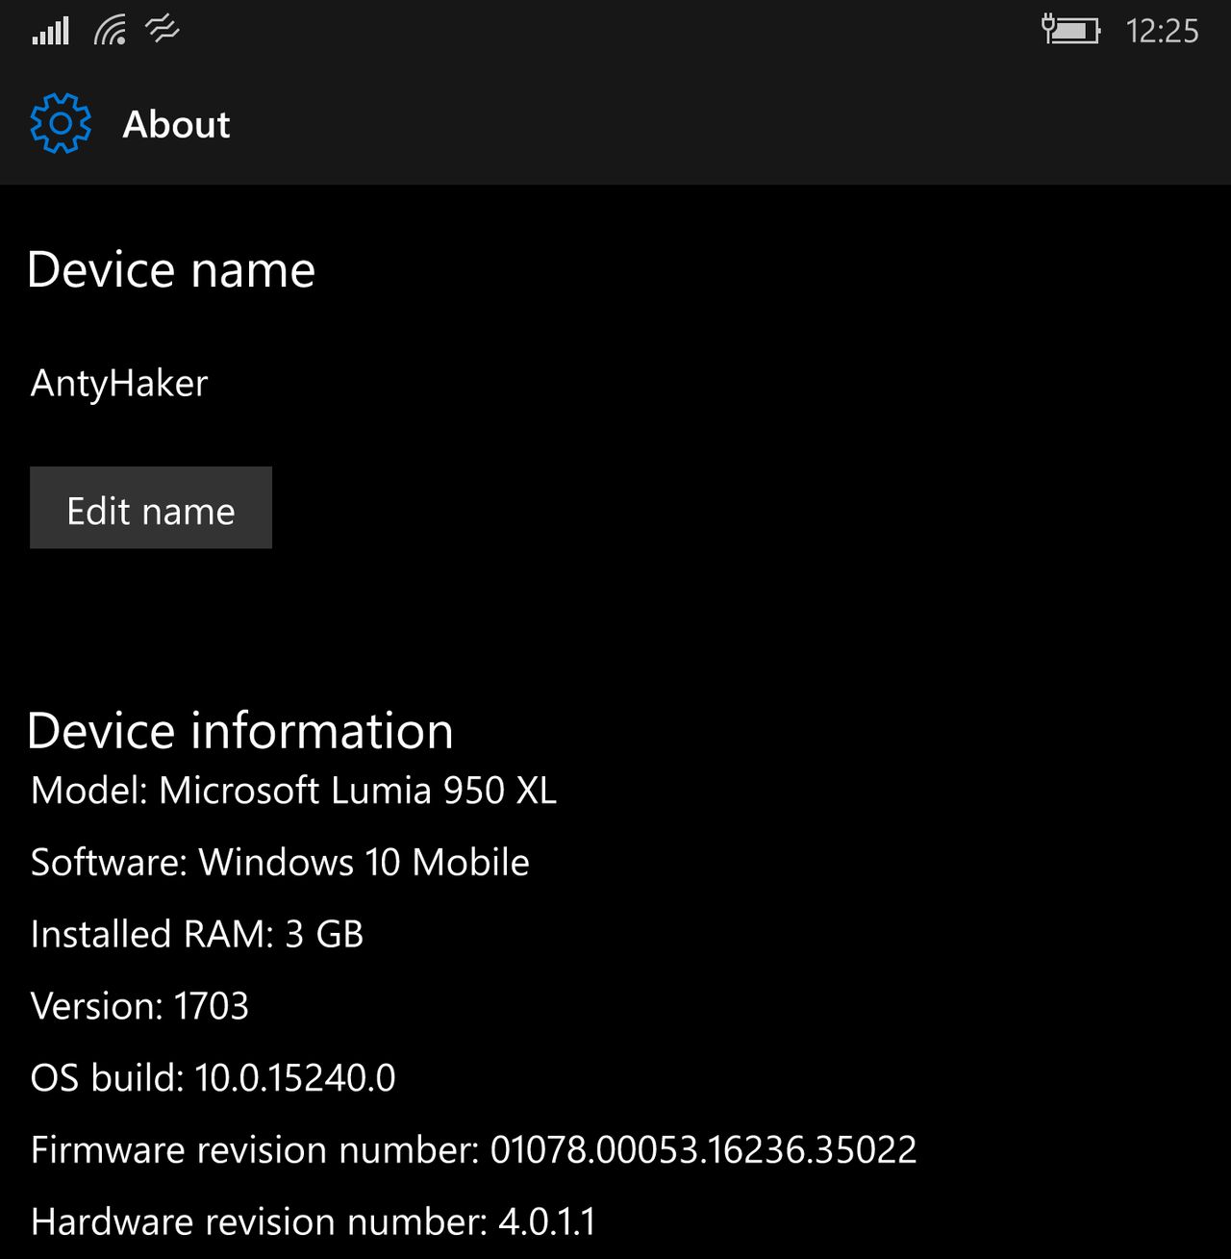Click the blue Settings gear icon
The height and width of the screenshot is (1259, 1231).
pyautogui.click(x=61, y=123)
